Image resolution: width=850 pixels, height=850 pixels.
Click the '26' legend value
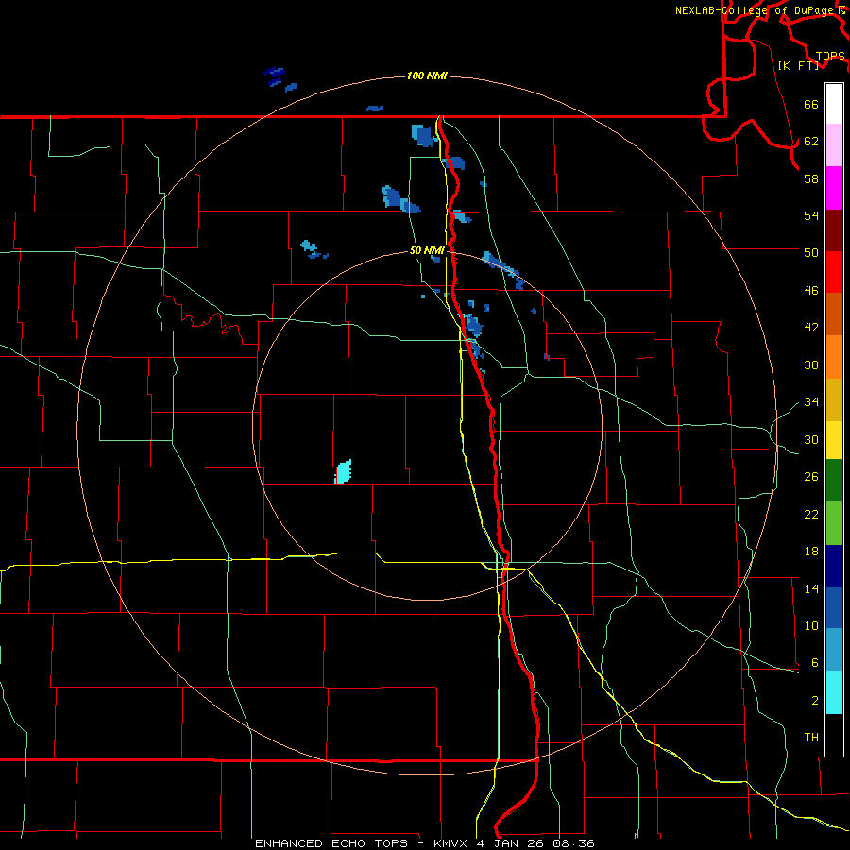tap(811, 477)
